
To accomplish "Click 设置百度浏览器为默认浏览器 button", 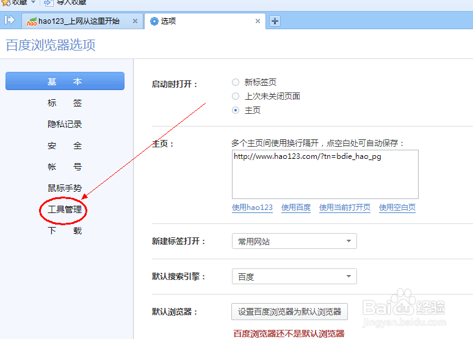I will point(289,312).
